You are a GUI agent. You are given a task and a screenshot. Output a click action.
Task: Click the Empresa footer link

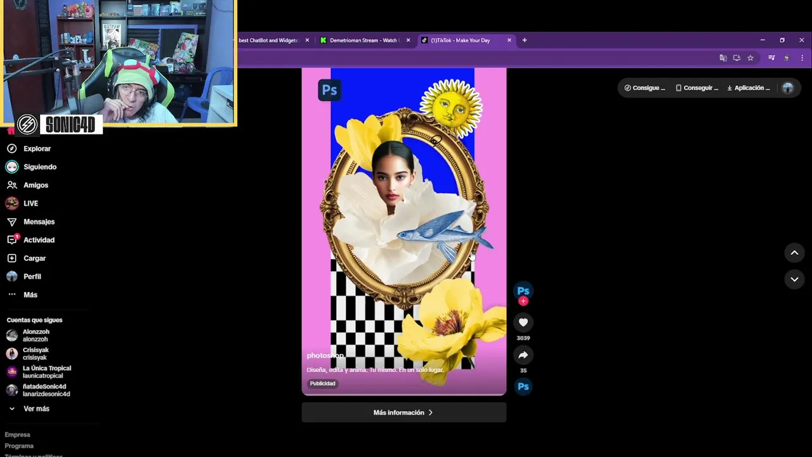pyautogui.click(x=18, y=435)
